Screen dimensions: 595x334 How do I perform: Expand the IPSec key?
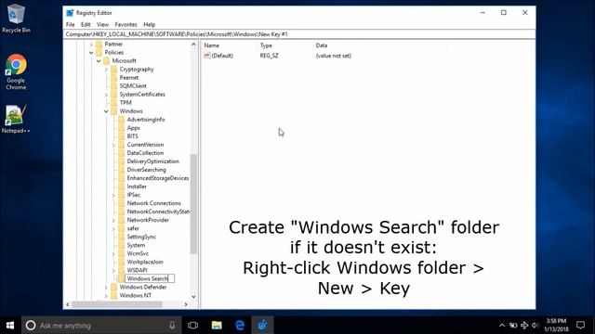pyautogui.click(x=113, y=195)
